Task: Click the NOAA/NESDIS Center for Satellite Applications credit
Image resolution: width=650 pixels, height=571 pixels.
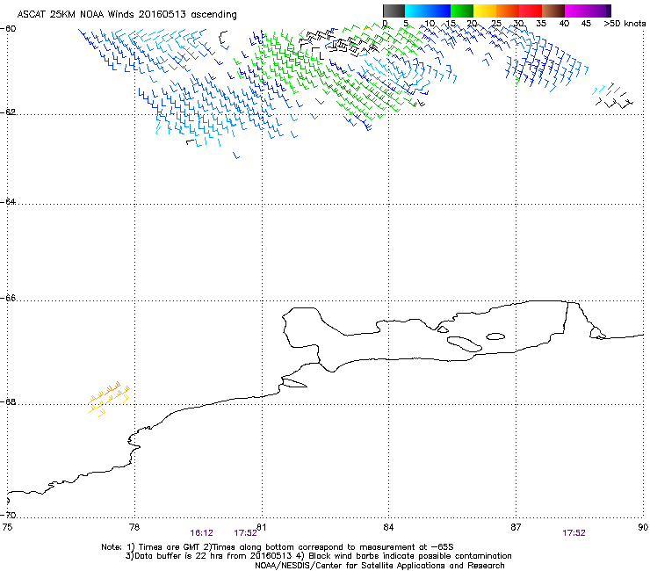Action: [x=379, y=566]
